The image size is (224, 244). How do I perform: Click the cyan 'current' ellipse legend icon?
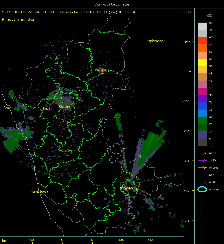(202, 189)
